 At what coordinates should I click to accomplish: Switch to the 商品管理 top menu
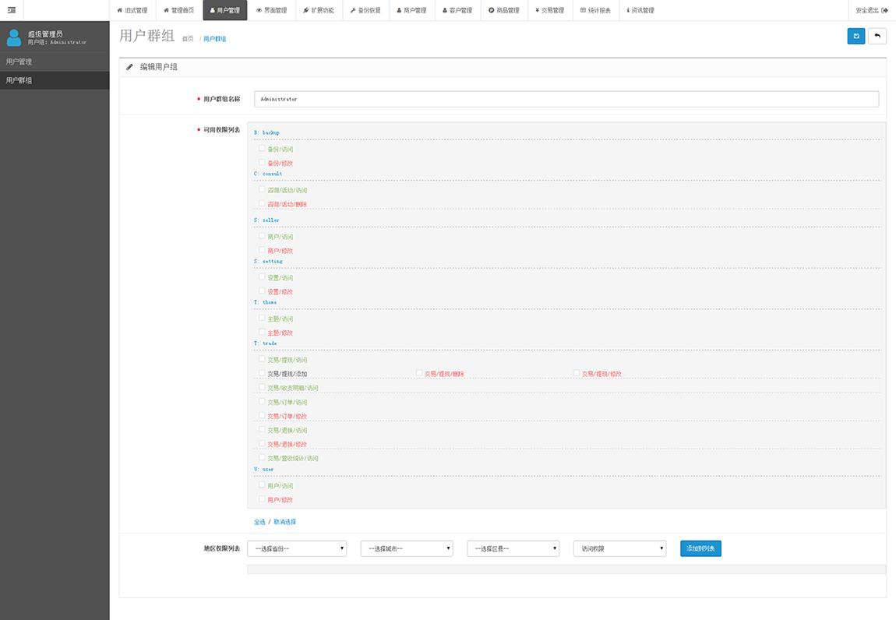click(x=503, y=10)
